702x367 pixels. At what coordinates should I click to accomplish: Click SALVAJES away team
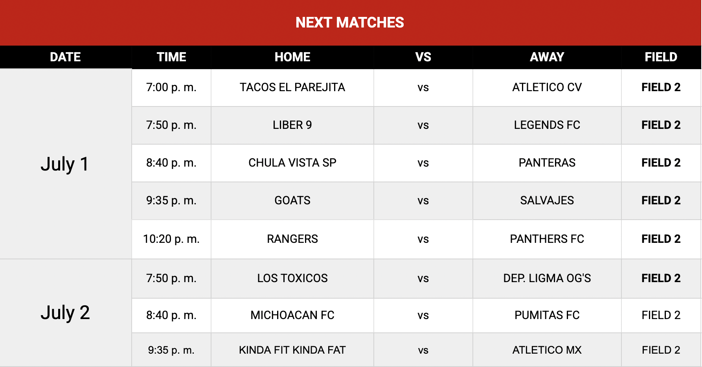point(547,200)
